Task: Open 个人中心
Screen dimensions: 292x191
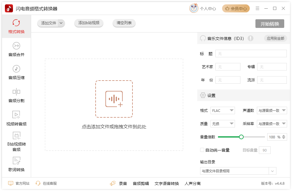Action: tap(208, 9)
